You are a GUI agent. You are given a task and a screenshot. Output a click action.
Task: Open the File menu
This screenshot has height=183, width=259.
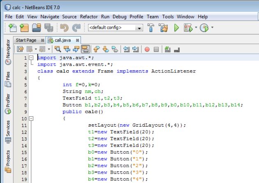[9, 17]
